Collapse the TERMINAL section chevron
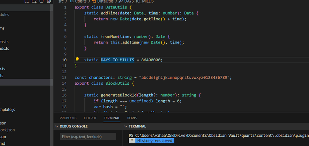309x146 pixels. (x=125, y=126)
